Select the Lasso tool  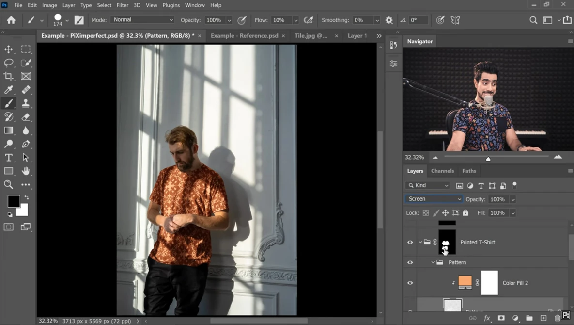(x=8, y=63)
